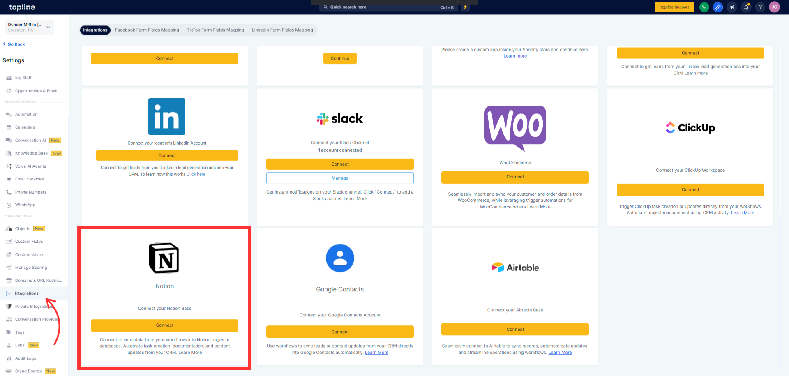This screenshot has height=376, width=789.
Task: Open the blue AI sparkle assistant icon
Action: coord(718,7)
